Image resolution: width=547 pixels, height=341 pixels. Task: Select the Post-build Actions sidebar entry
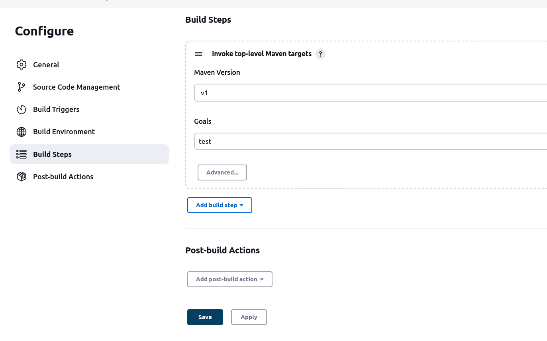pos(63,176)
